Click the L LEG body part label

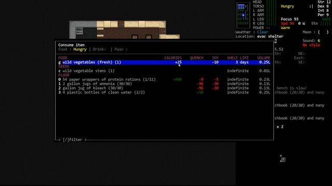click(258, 19)
